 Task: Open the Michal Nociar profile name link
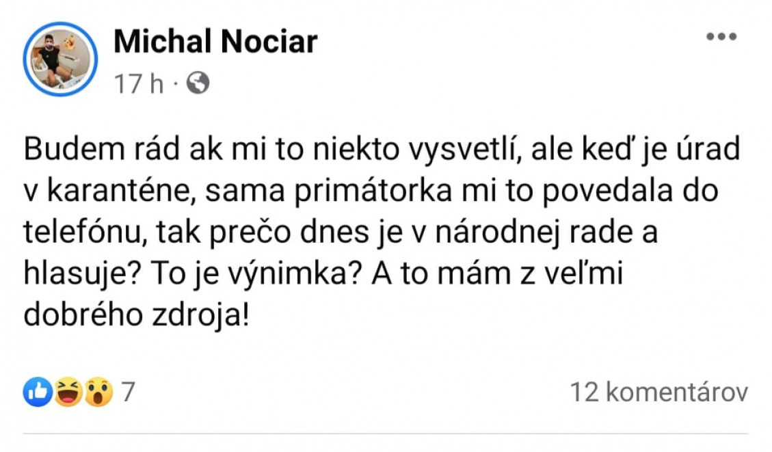click(215, 41)
